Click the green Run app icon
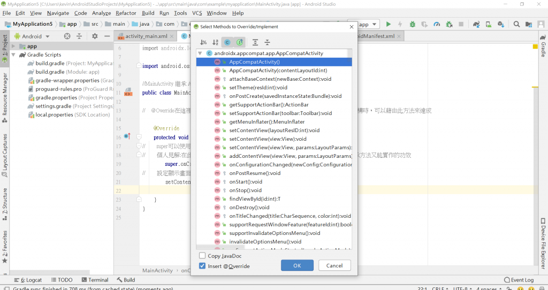This screenshot has height=290, width=548. point(389,25)
